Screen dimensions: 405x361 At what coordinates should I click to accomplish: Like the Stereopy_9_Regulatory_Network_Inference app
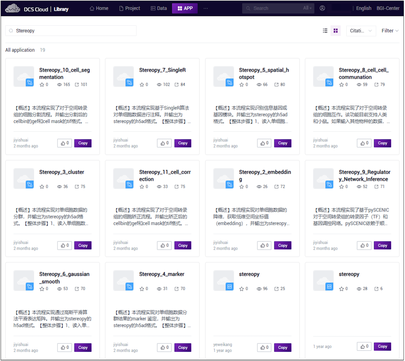click(x=364, y=245)
